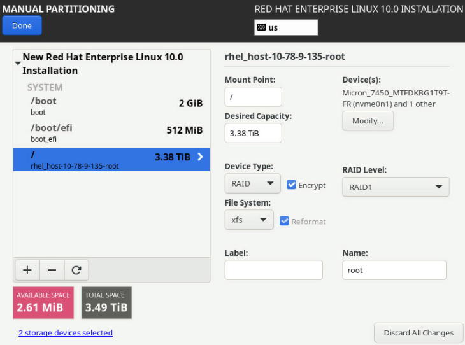
Task: Add a new mount point with plus icon
Action: (x=27, y=270)
